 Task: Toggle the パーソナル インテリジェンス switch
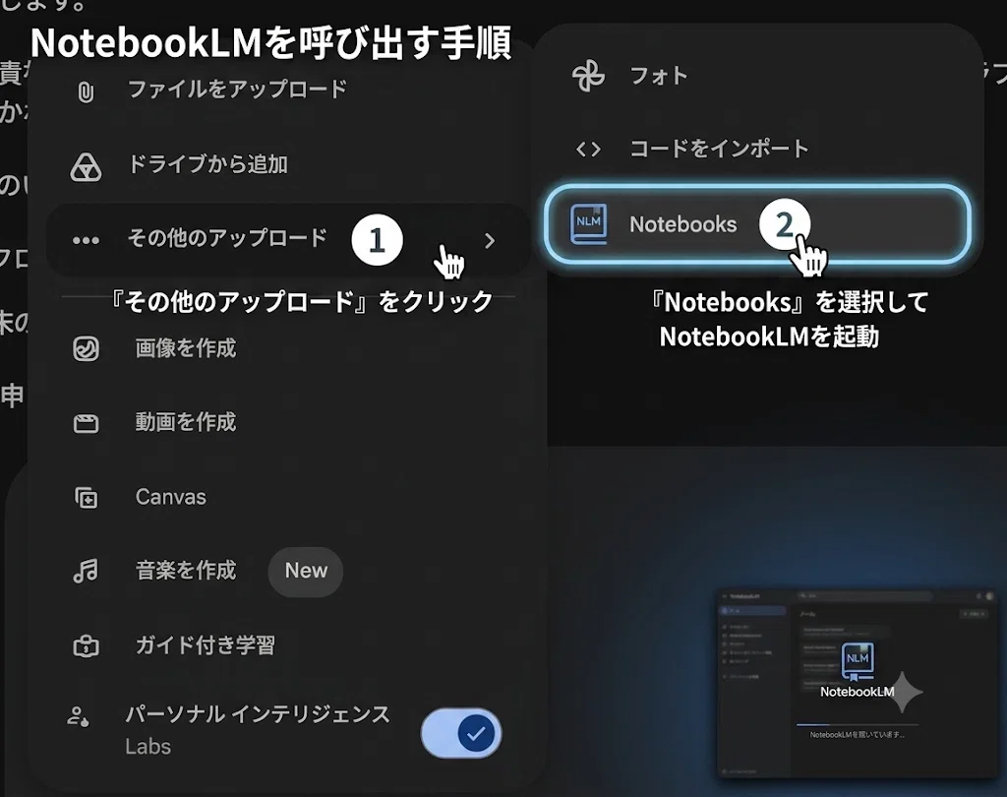click(461, 733)
